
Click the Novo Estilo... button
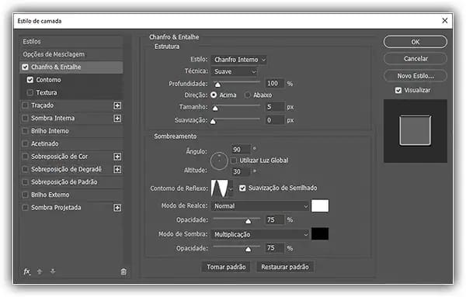pyautogui.click(x=416, y=76)
